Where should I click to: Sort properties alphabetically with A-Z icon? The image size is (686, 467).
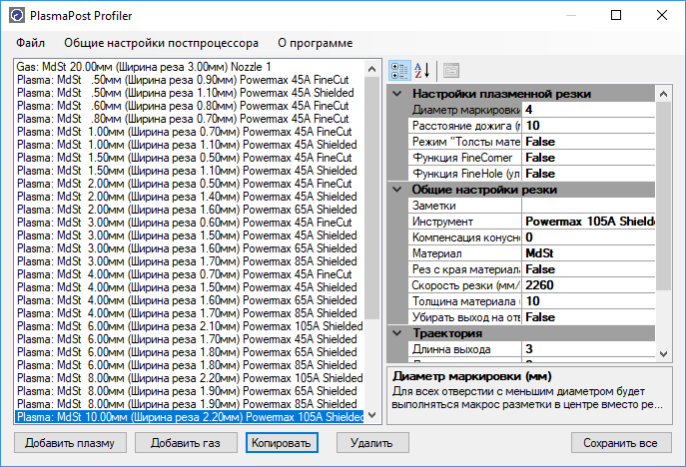(422, 71)
